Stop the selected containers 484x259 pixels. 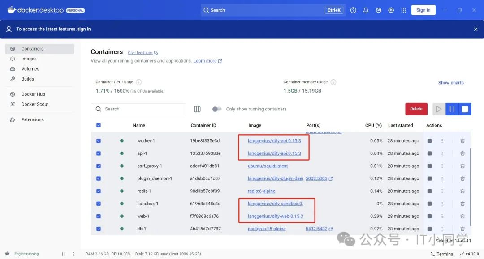coord(465,109)
